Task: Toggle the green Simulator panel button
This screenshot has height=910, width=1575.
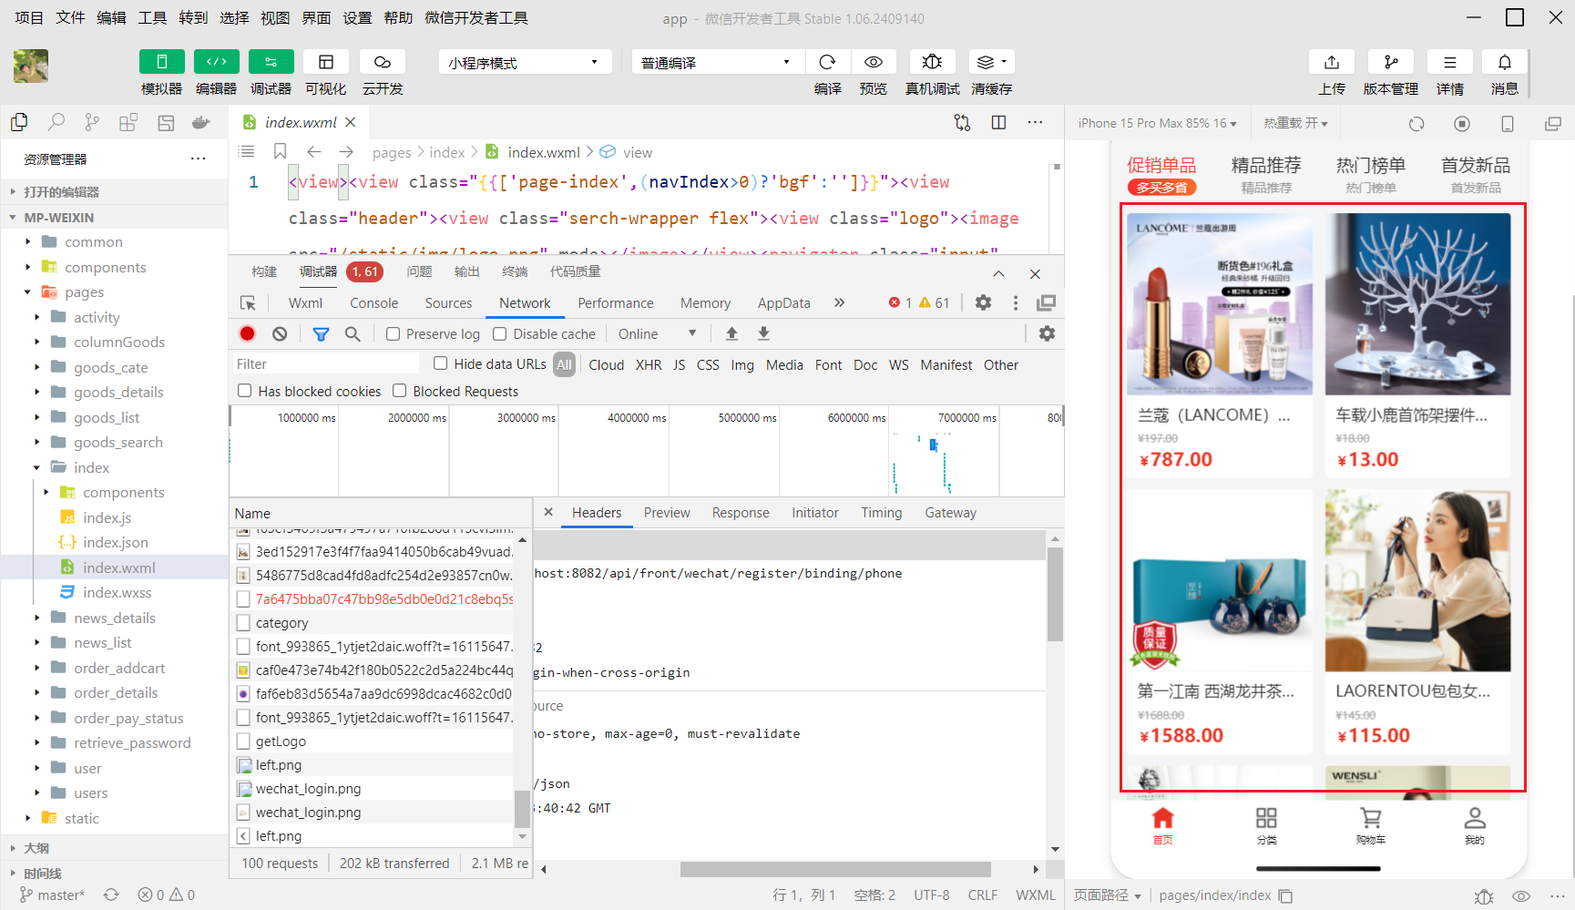Action: click(x=162, y=62)
